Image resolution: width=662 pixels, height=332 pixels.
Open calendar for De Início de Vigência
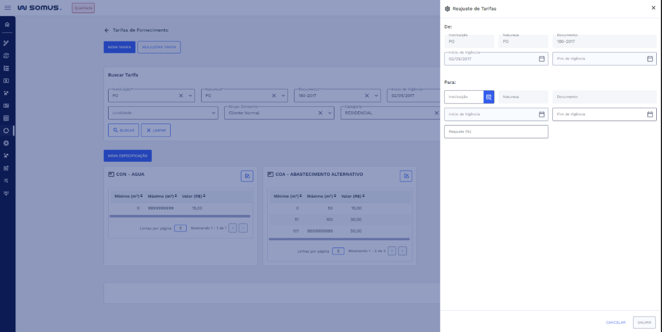tap(541, 59)
